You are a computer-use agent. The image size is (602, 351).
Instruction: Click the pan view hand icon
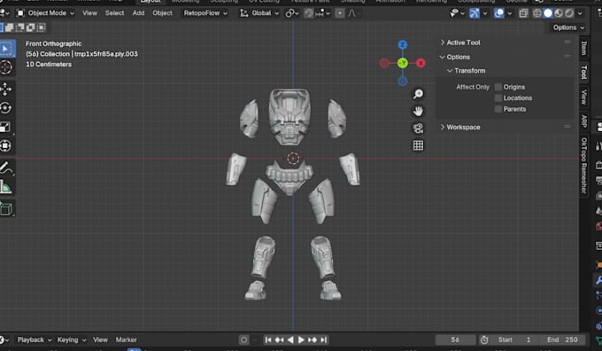click(x=418, y=111)
